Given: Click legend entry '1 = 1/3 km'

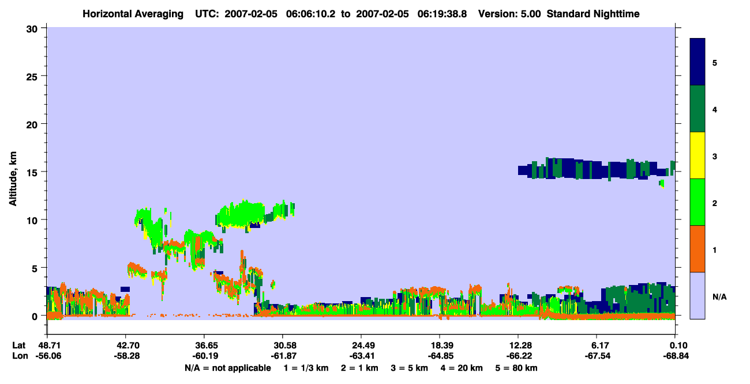Looking at the screenshot, I should [x=306, y=368].
